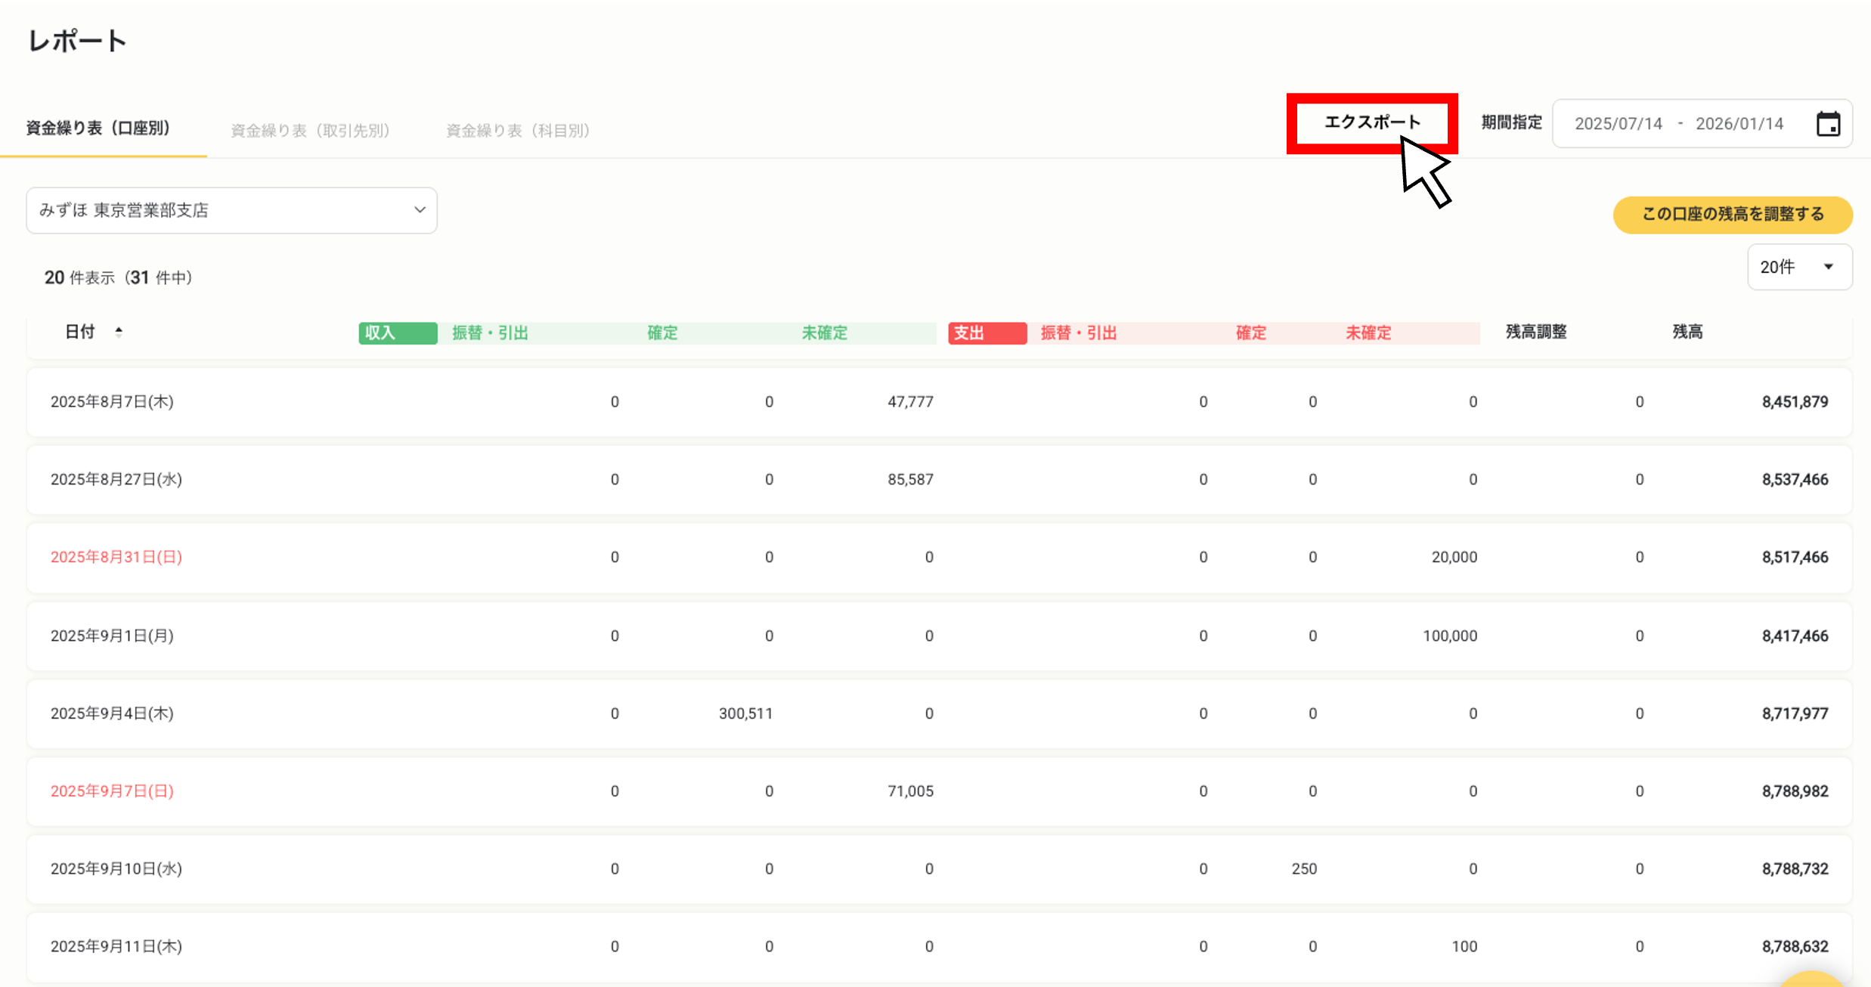
Task: Open the calendar date picker icon
Action: [x=1828, y=124]
